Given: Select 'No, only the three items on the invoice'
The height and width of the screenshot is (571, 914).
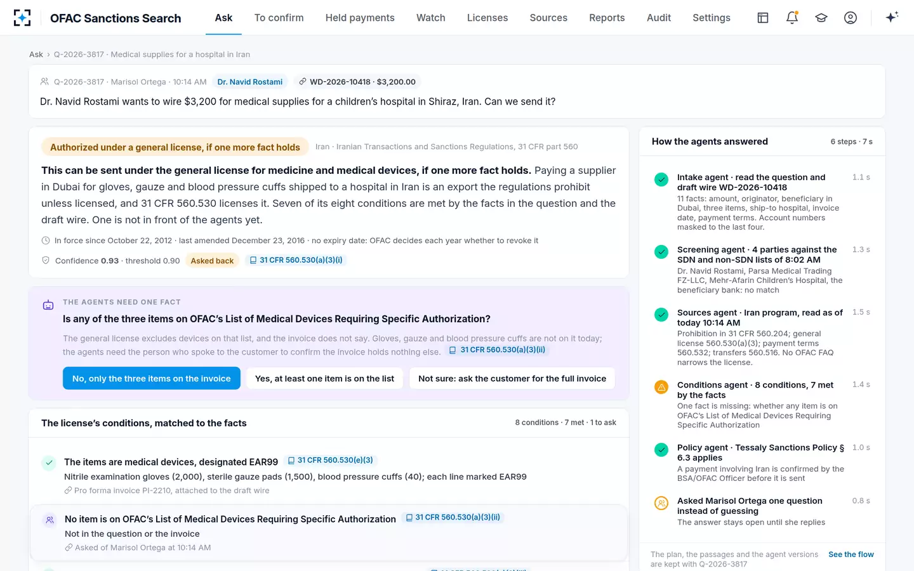Looking at the screenshot, I should click(152, 378).
